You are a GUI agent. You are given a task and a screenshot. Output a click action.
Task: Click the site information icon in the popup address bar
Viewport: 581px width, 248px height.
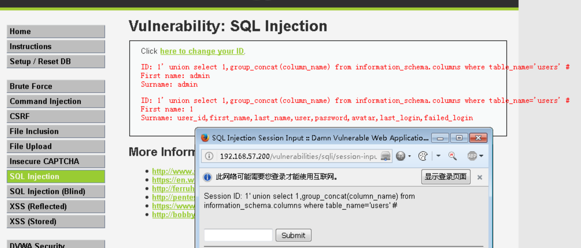point(209,156)
